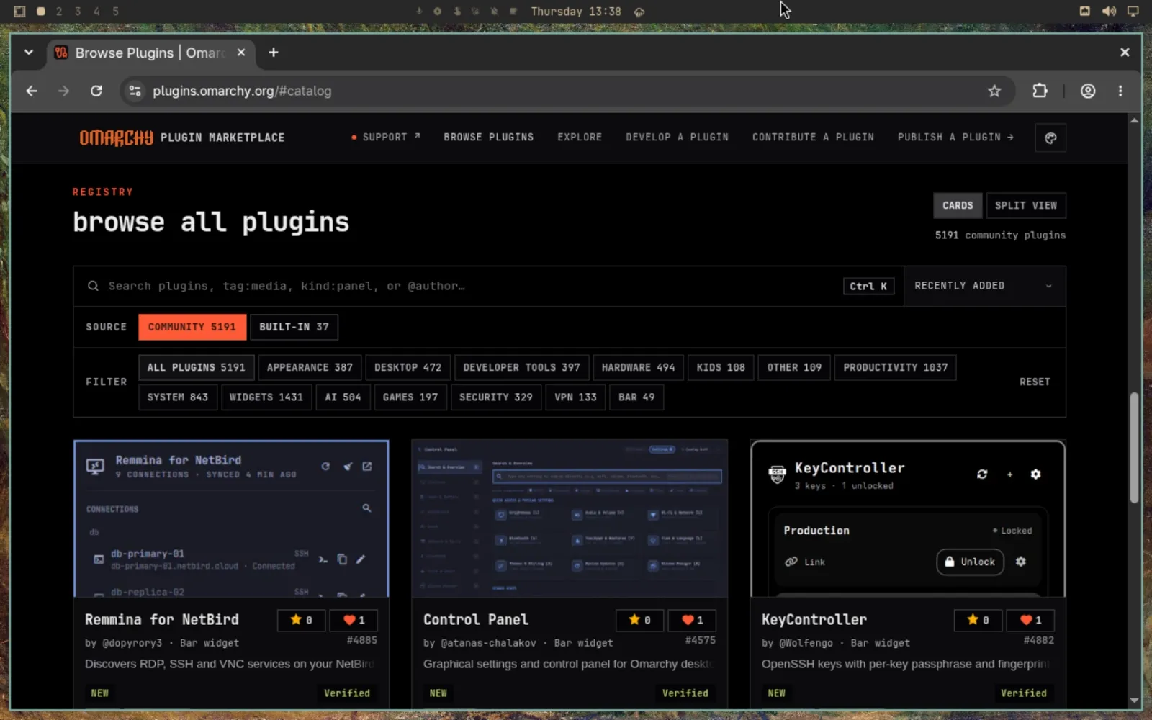Click the page vertical scrollbar thumb
The height and width of the screenshot is (720, 1152).
tap(1134, 447)
